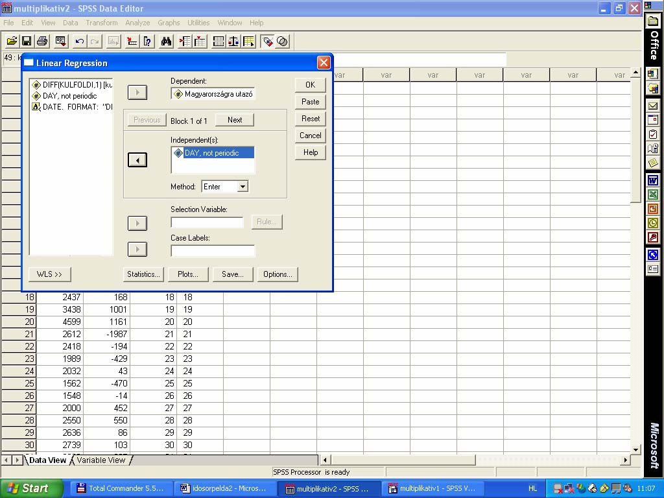Viewport: 664px width, 498px height.
Task: Select DIFF(KULFOLDI,1) in variable list
Action: [x=72, y=85]
